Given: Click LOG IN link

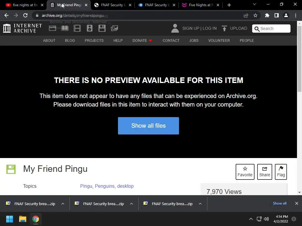Looking at the screenshot, I should 210,28.
